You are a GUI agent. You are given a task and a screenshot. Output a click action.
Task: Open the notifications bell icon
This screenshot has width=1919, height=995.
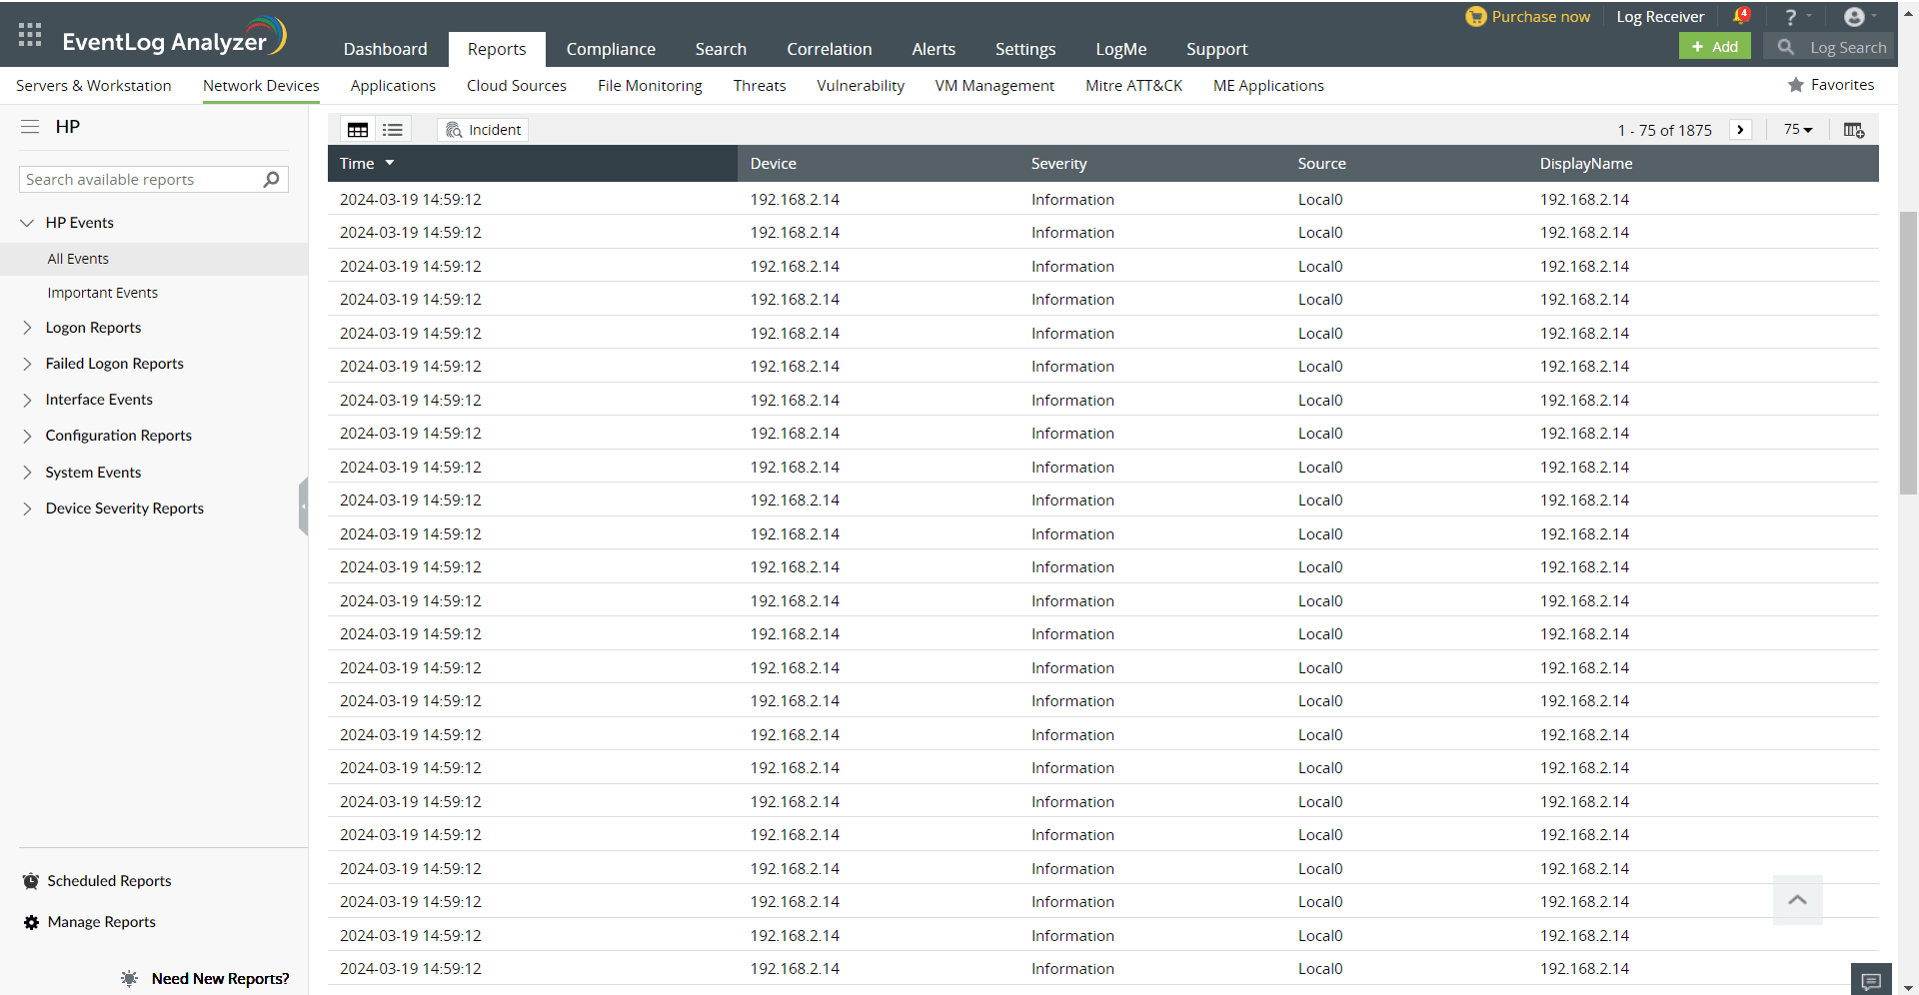coord(1741,16)
